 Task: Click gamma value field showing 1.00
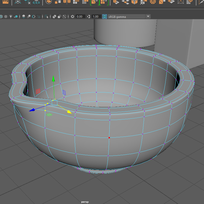(96, 17)
